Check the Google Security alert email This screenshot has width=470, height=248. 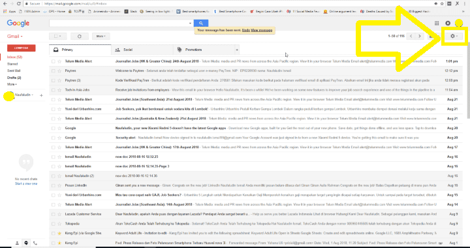pos(53,138)
